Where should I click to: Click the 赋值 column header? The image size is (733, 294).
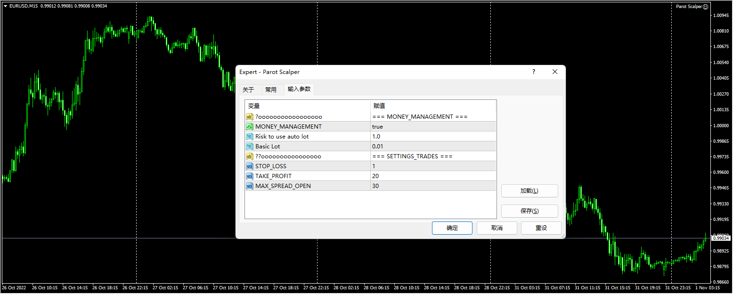[433, 106]
